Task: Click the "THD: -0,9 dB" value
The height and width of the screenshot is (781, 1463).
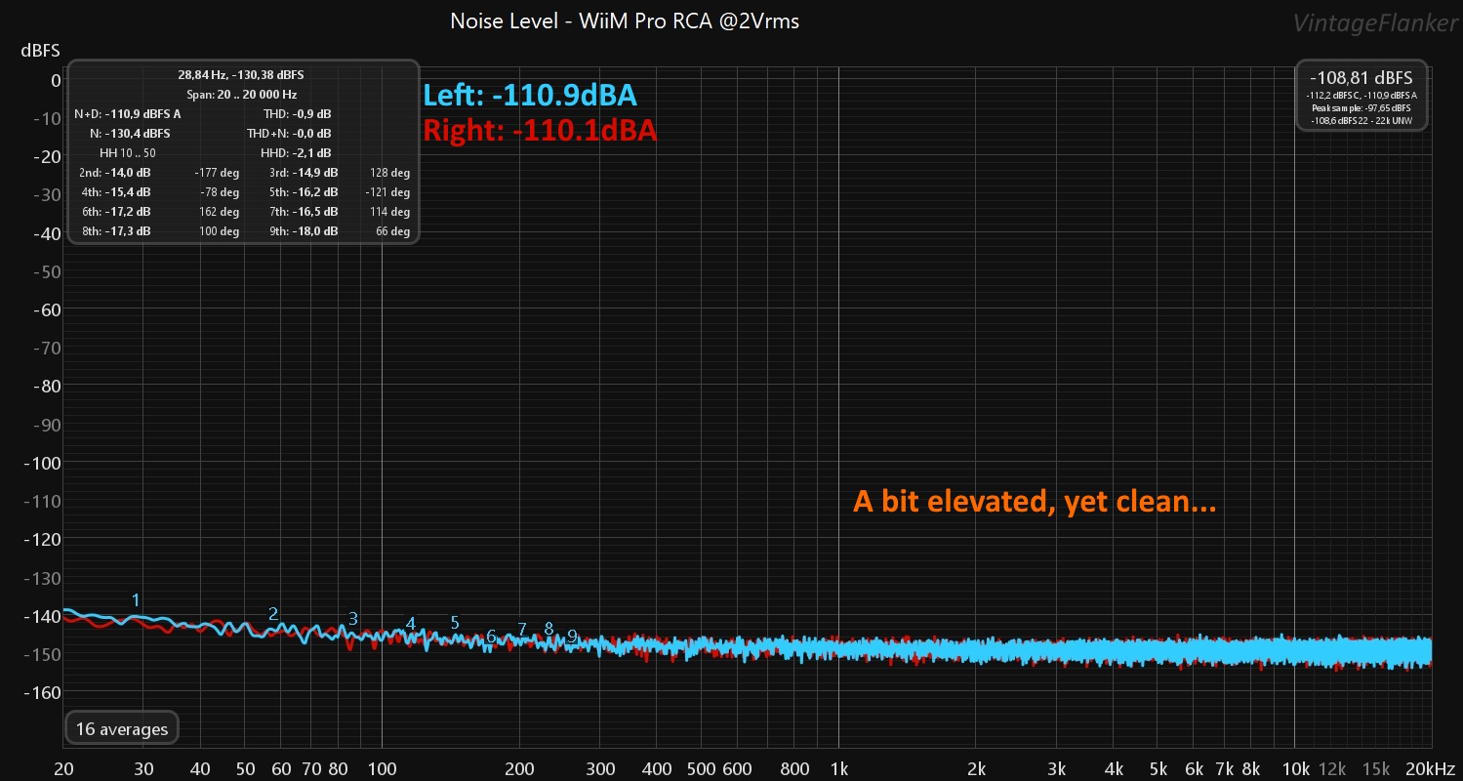Action: pos(297,114)
